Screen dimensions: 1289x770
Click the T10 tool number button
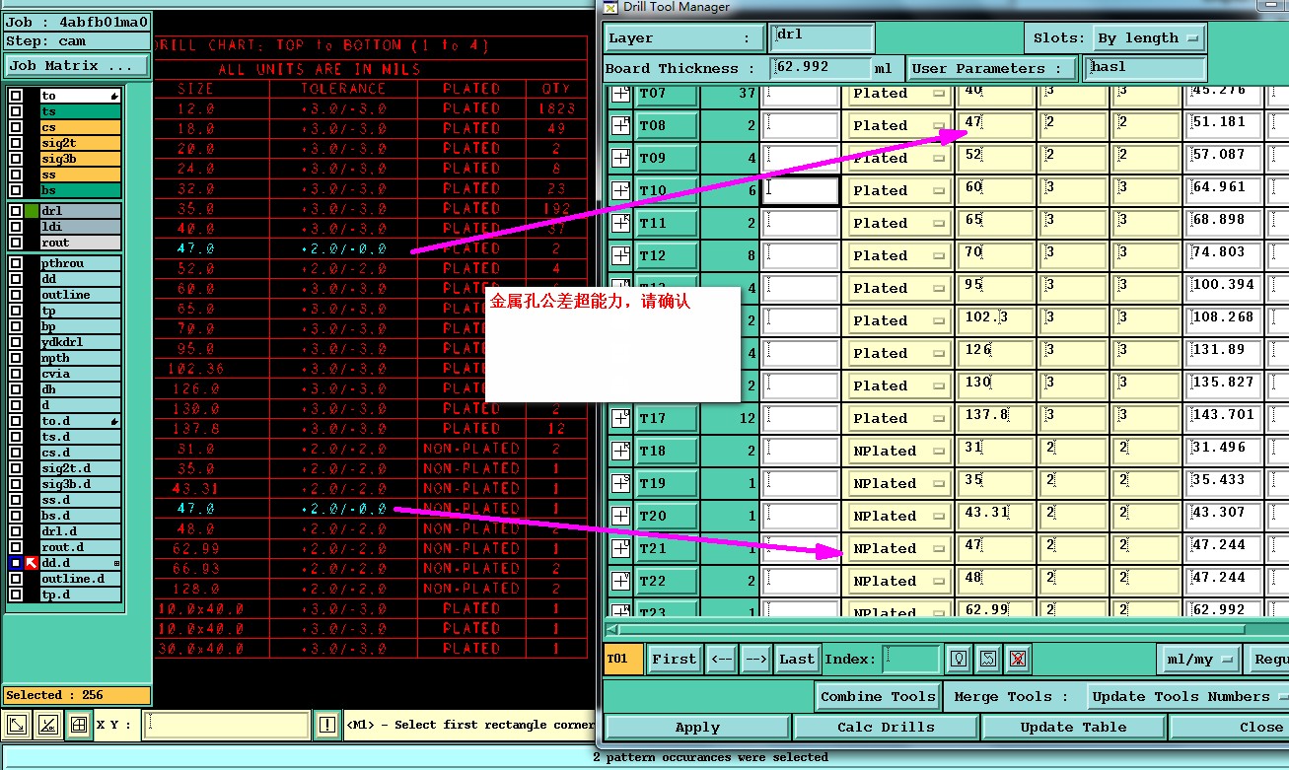click(x=667, y=190)
